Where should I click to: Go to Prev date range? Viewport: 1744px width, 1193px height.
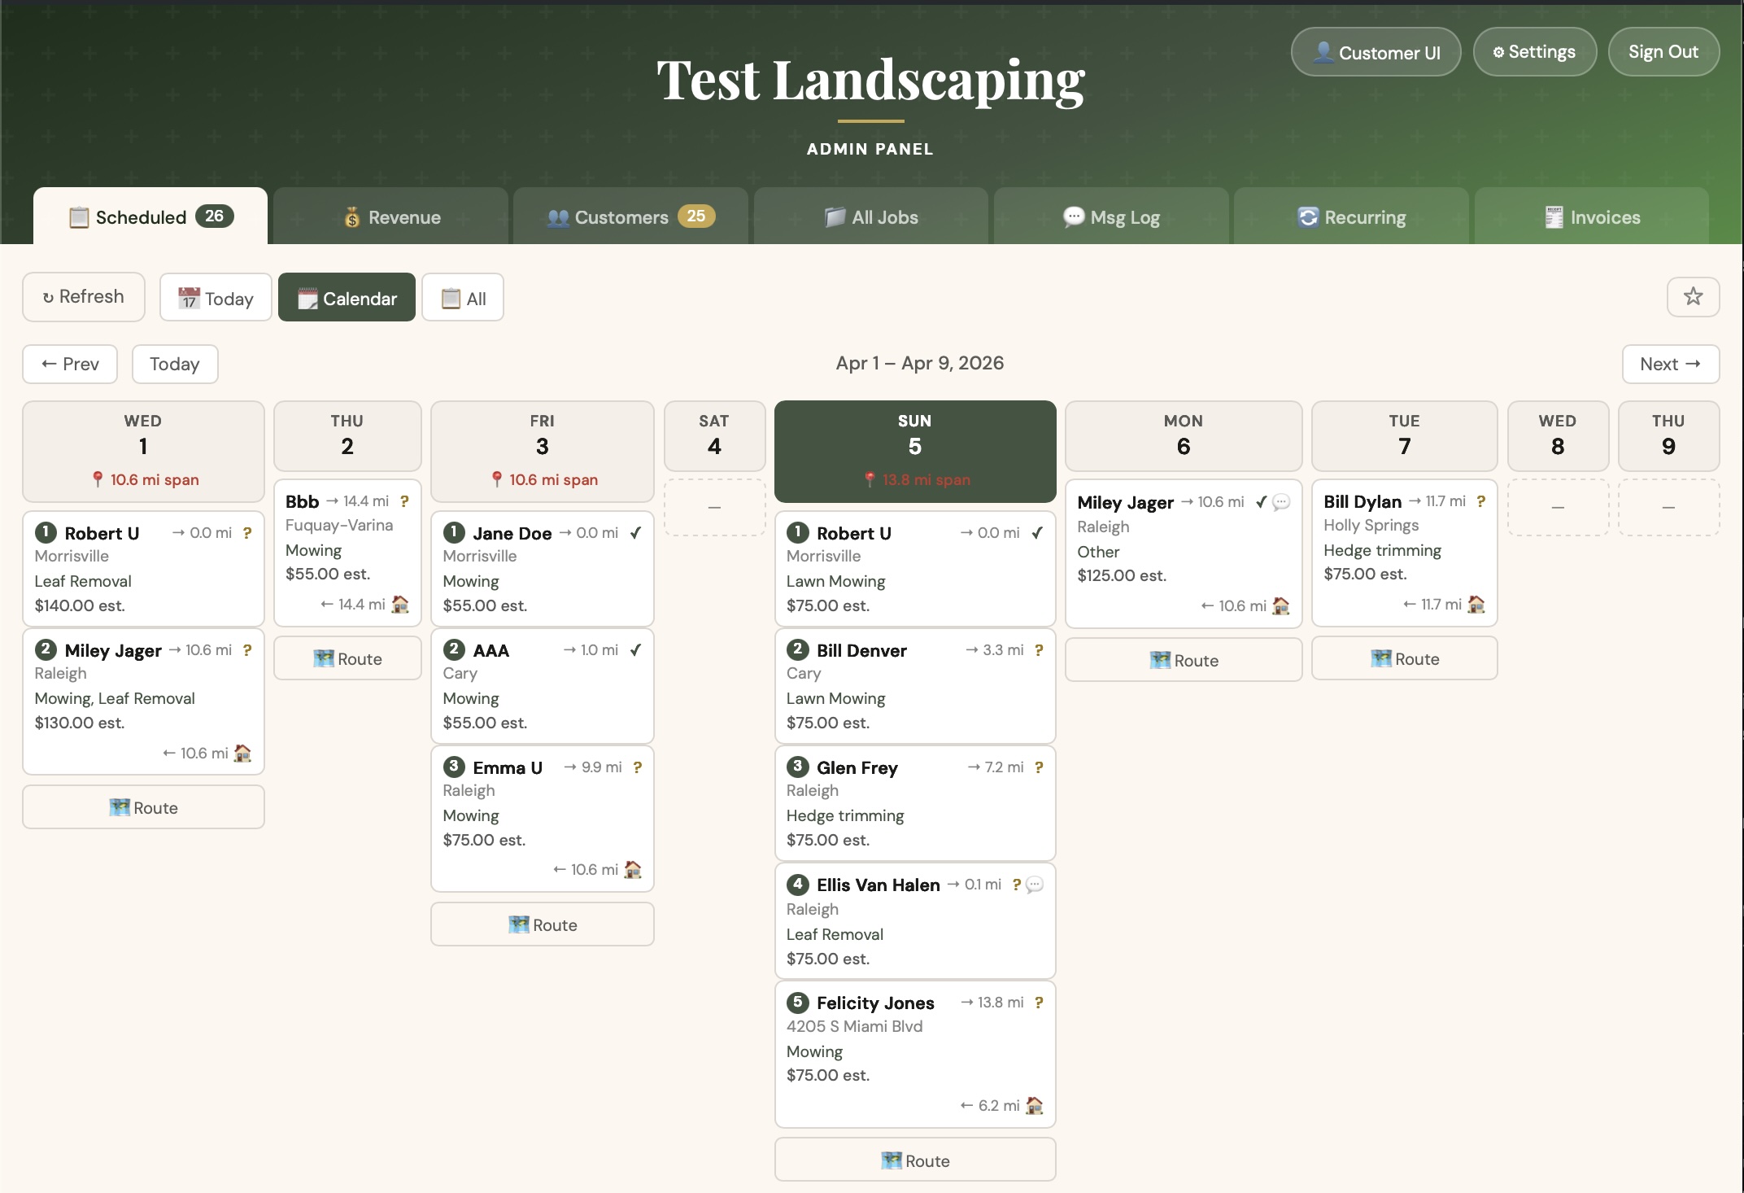pyautogui.click(x=70, y=364)
